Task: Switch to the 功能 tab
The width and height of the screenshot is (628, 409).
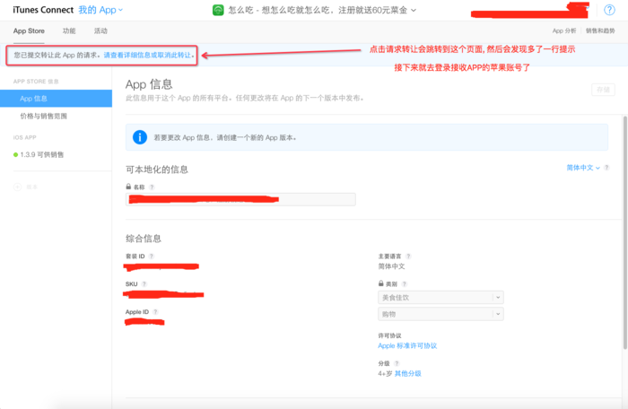Action: coord(69,30)
